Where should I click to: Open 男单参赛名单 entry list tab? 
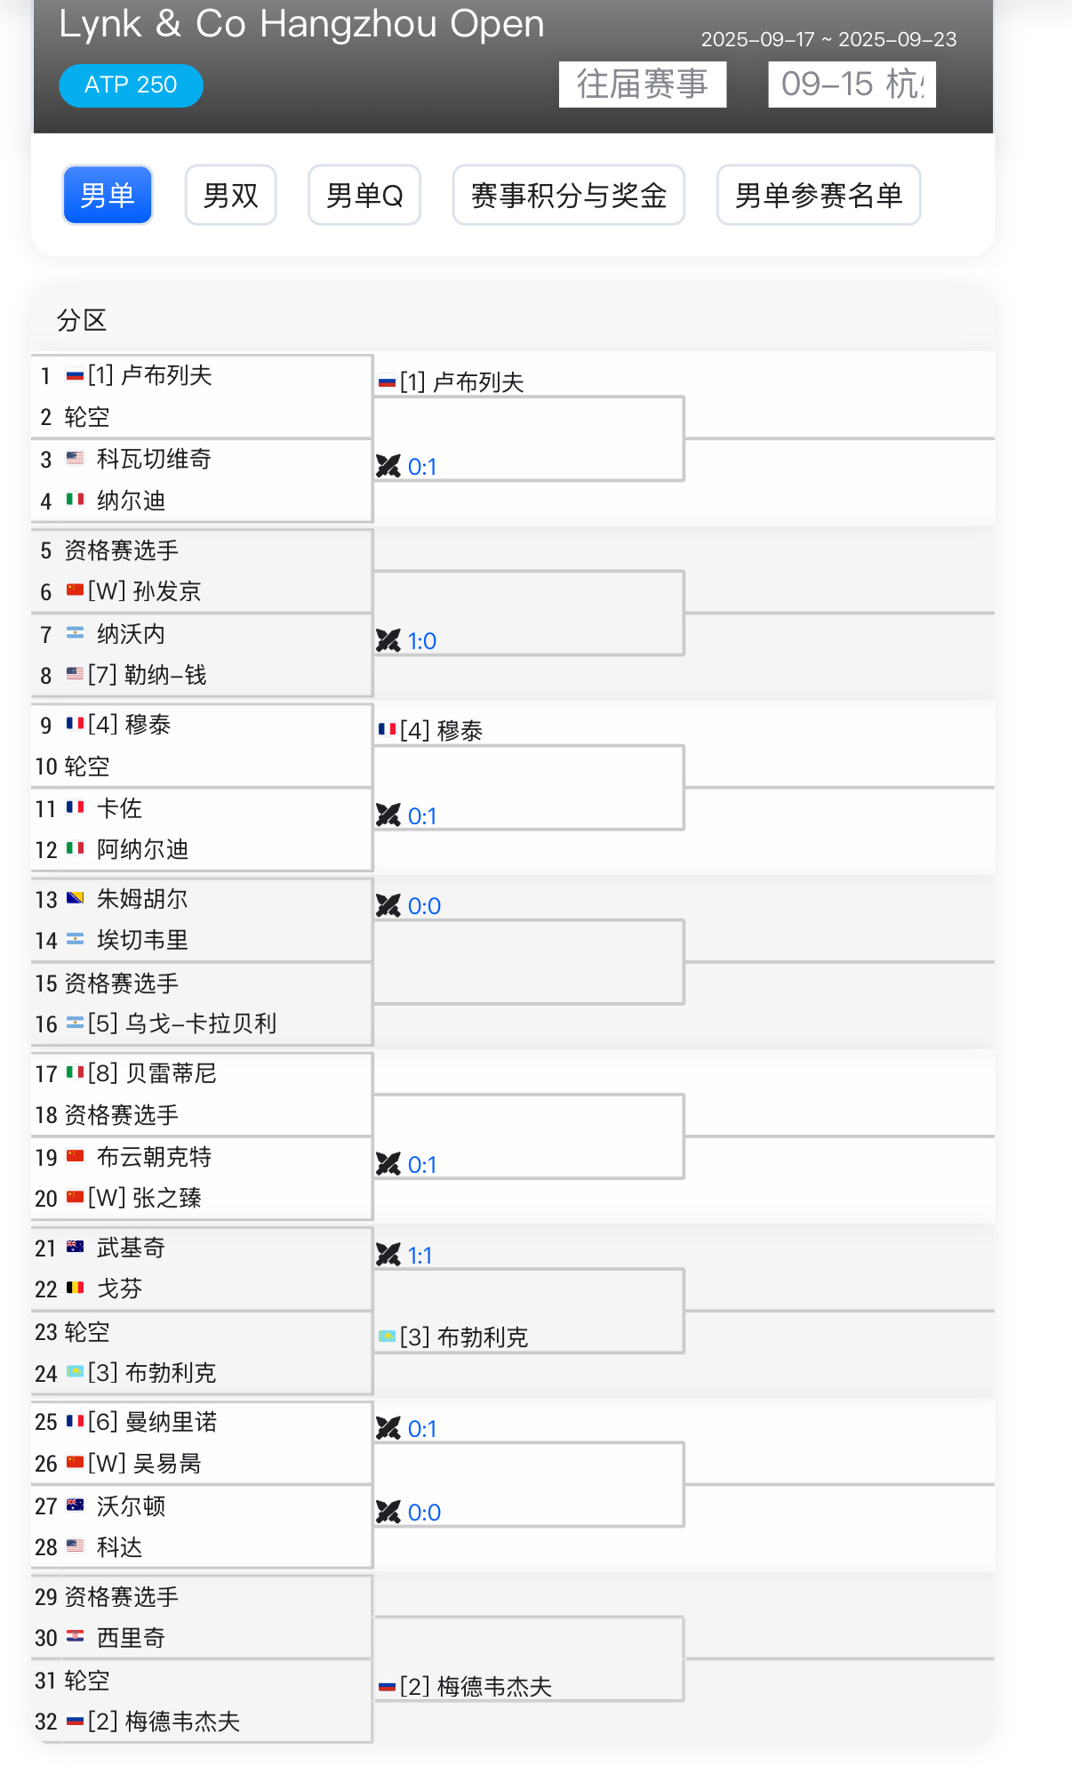tap(819, 195)
